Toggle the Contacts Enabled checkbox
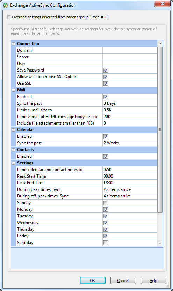 [106, 156]
